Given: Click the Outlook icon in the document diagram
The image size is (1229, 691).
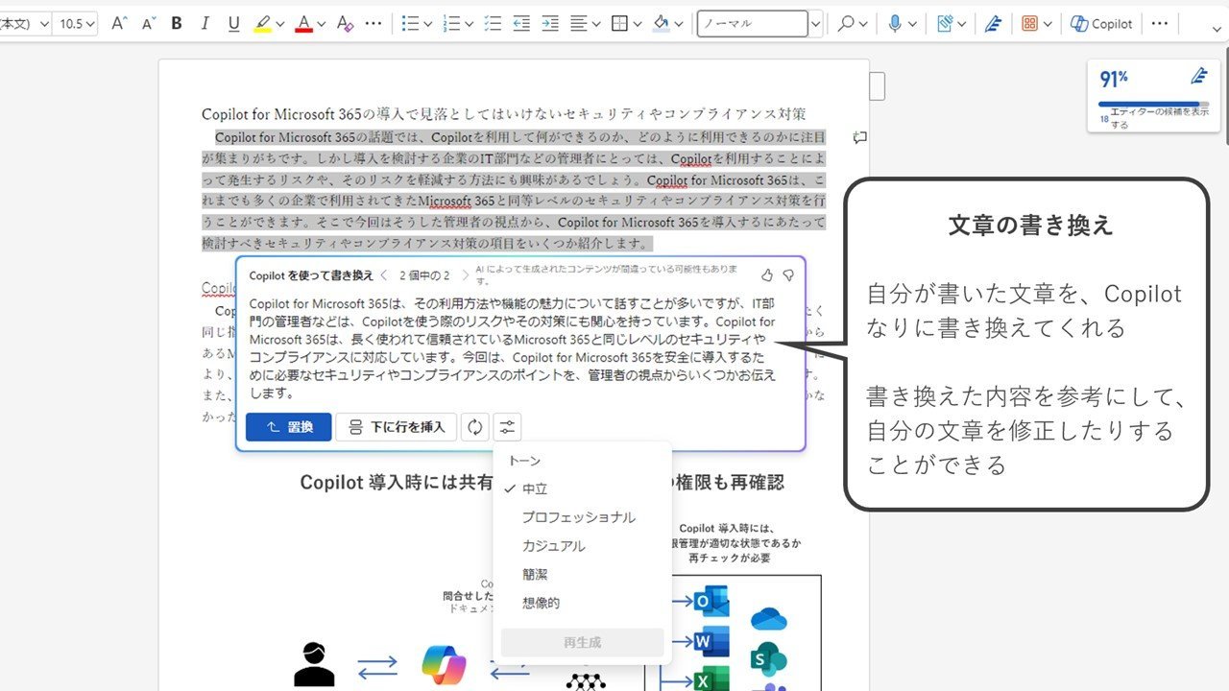Looking at the screenshot, I should (x=711, y=601).
